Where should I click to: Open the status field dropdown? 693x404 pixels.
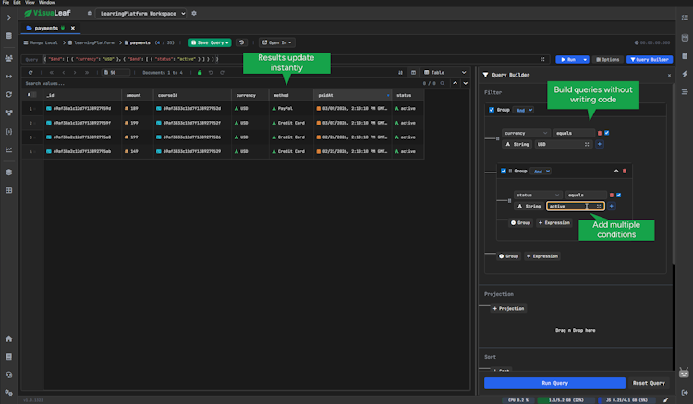click(x=538, y=195)
